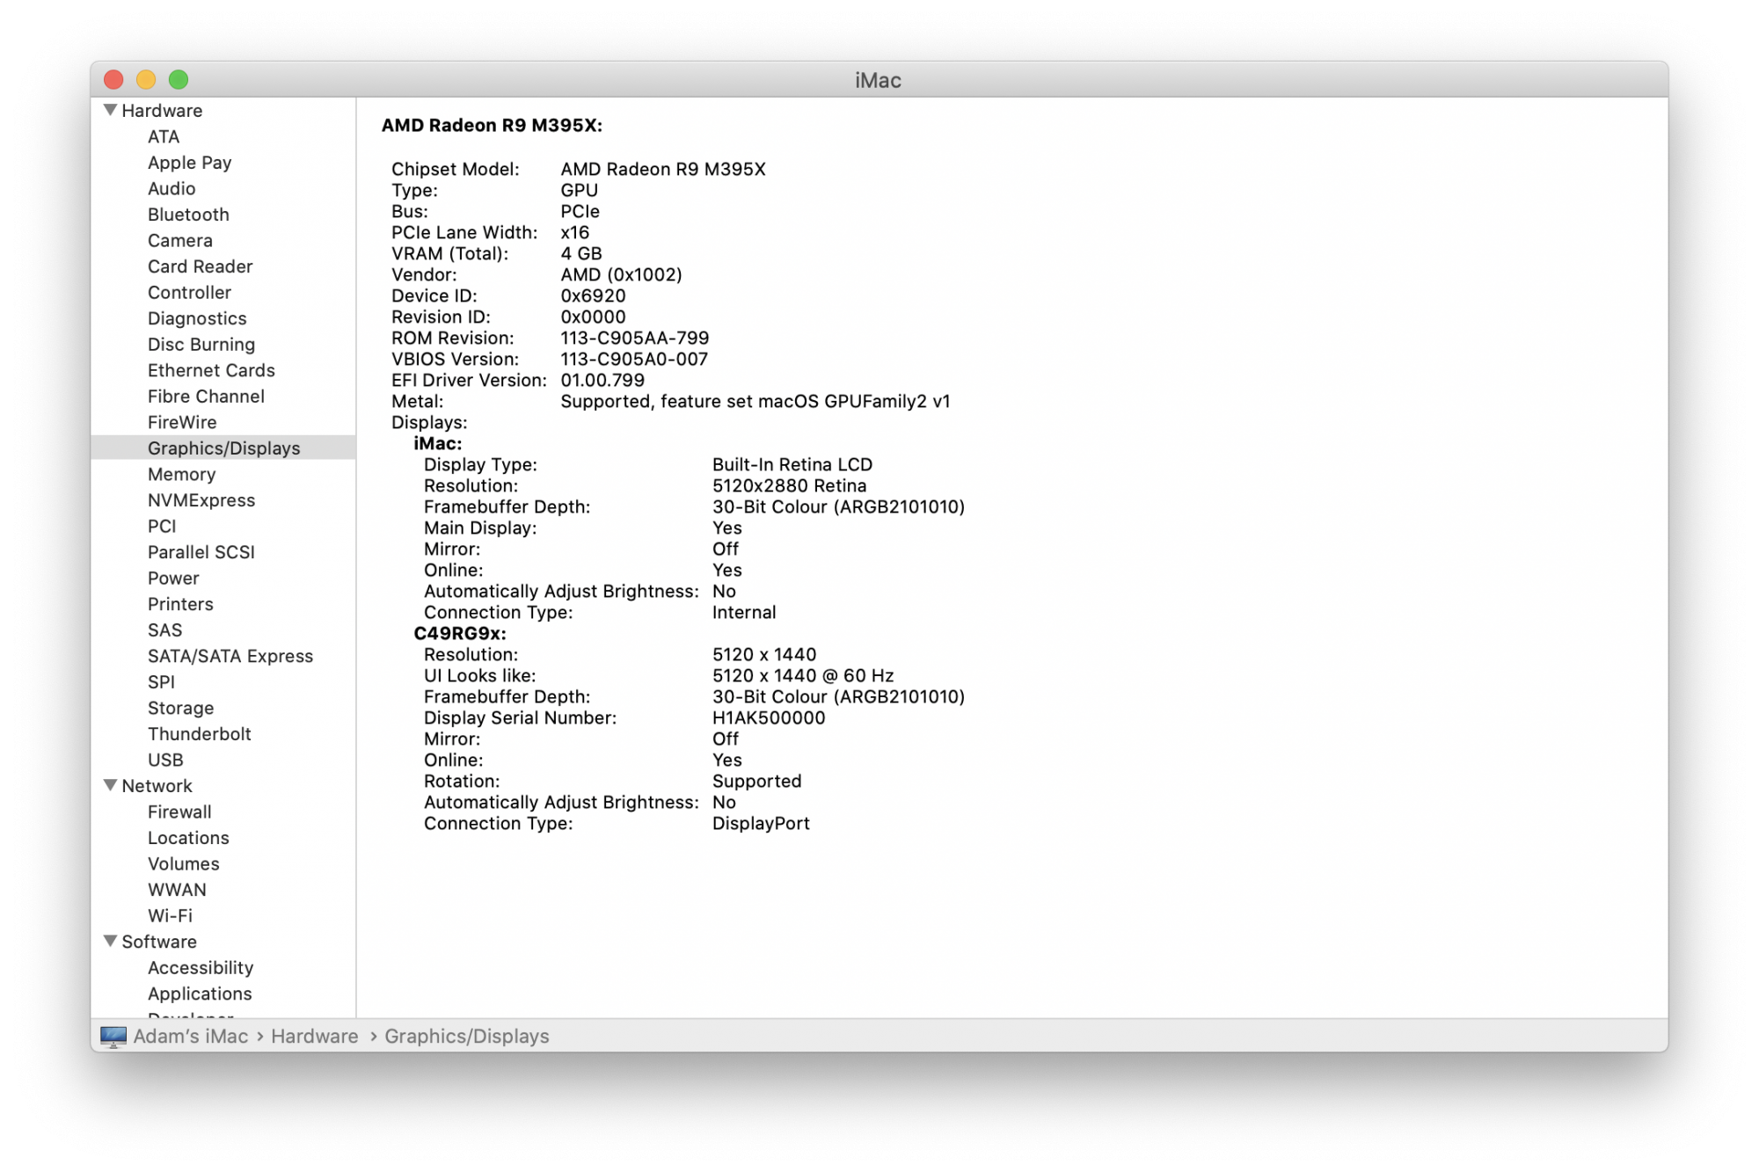Select SATA/SATA Express in the sidebar
1759x1172 pixels.
[230, 656]
